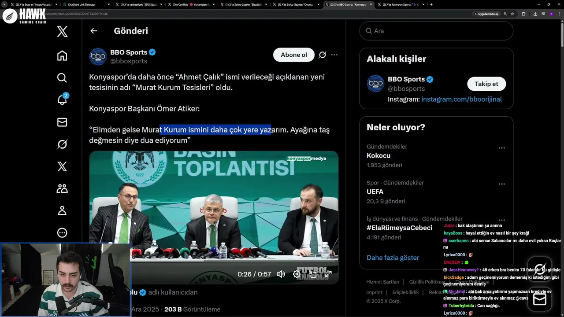Switch to X'te Krampon Sports tab

pyautogui.click(x=401, y=4)
